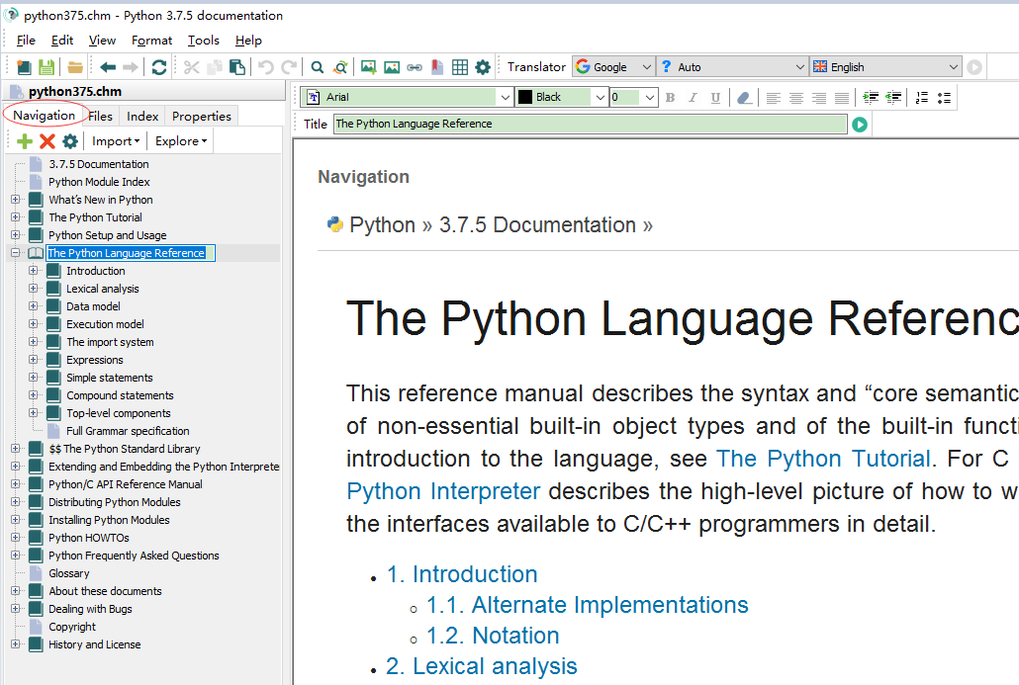Open the Black font color picker
Viewport: 1019px width, 685px height.
click(599, 97)
